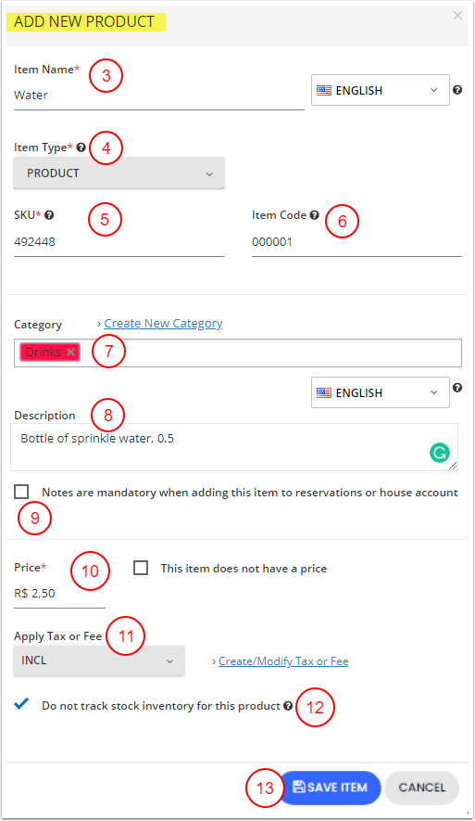Click the help icon next to Item Code
The width and height of the screenshot is (475, 821).
314,215
